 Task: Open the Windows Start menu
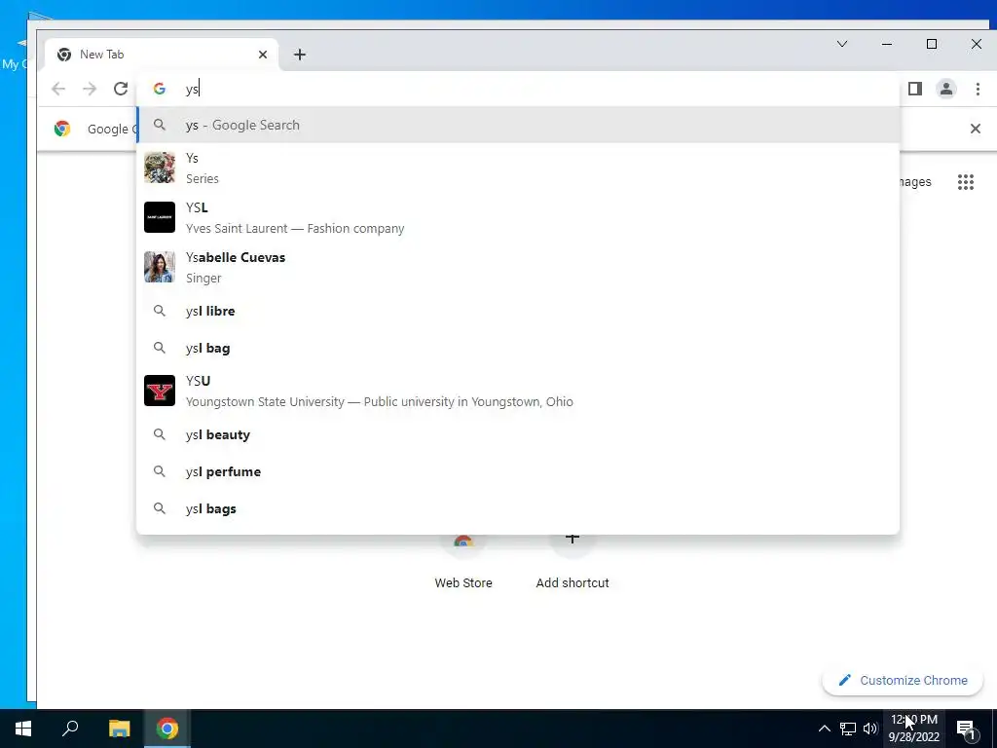[23, 729]
